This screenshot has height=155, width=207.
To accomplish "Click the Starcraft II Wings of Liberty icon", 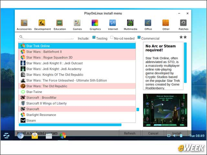I will pos(23,103).
